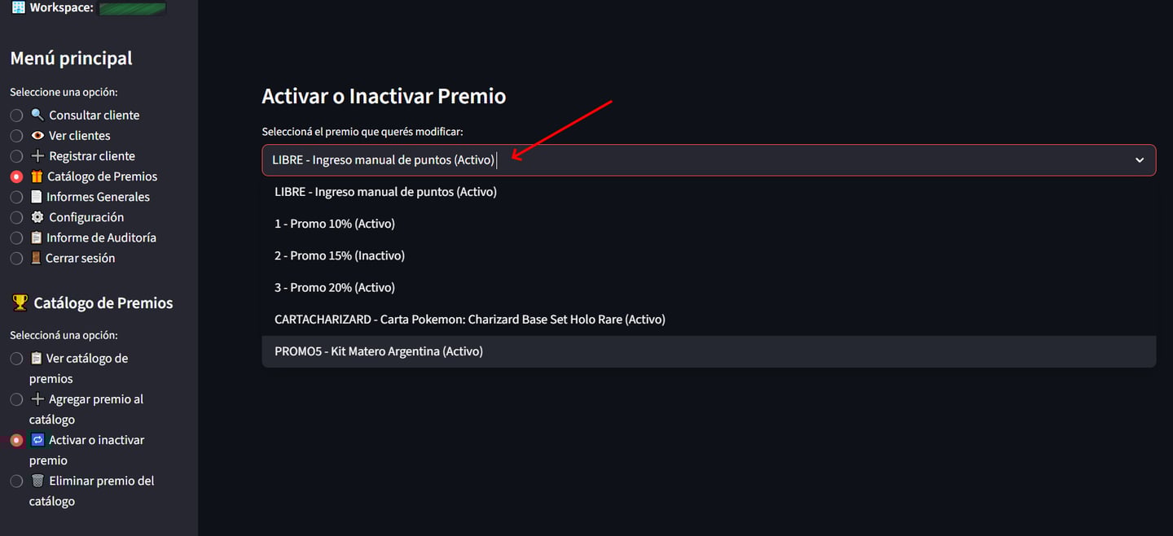Click the door icon for Cerrar sesión
Image resolution: width=1173 pixels, height=536 pixels.
[36, 258]
